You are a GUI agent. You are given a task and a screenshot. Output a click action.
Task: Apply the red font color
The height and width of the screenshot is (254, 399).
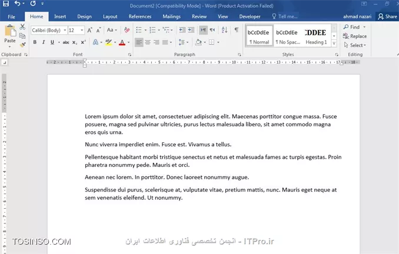pyautogui.click(x=122, y=42)
